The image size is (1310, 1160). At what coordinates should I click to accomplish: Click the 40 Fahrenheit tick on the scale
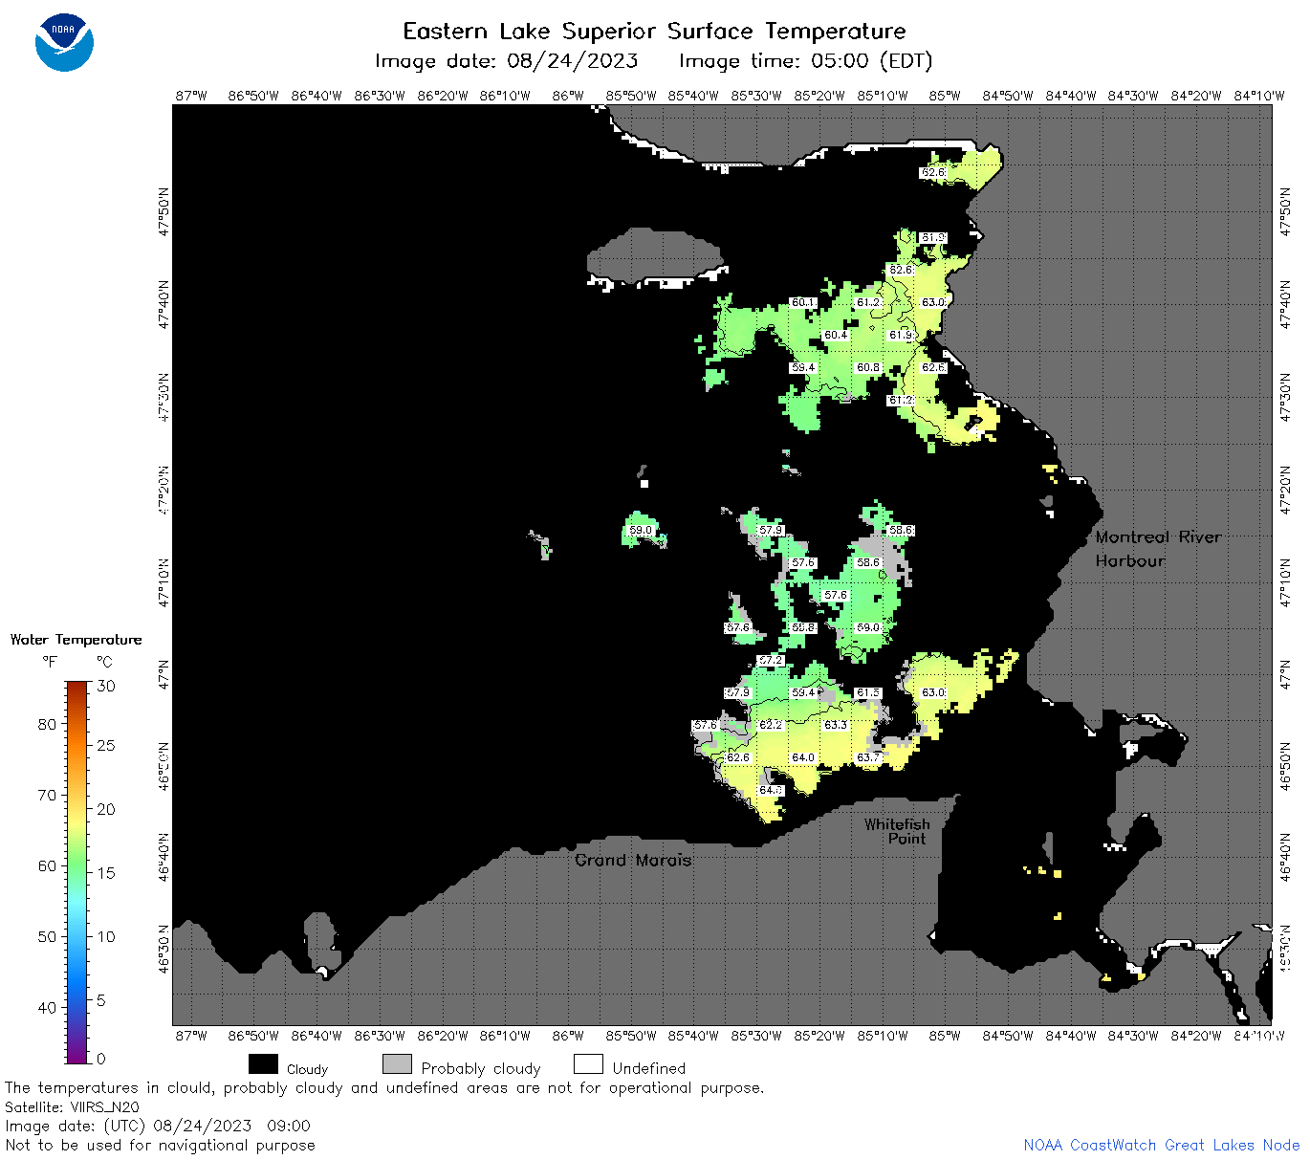point(47,1007)
